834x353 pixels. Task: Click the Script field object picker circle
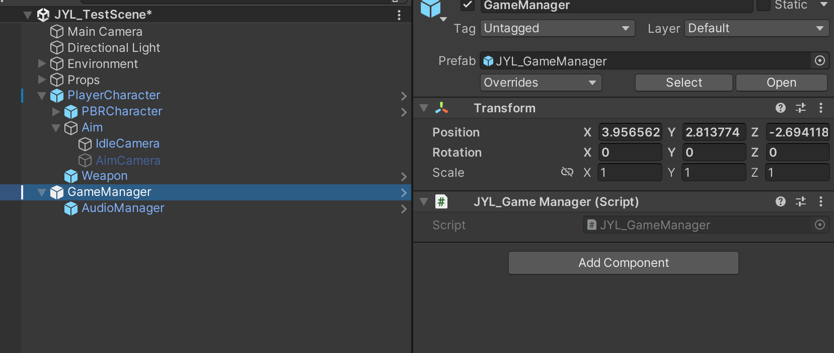point(820,225)
